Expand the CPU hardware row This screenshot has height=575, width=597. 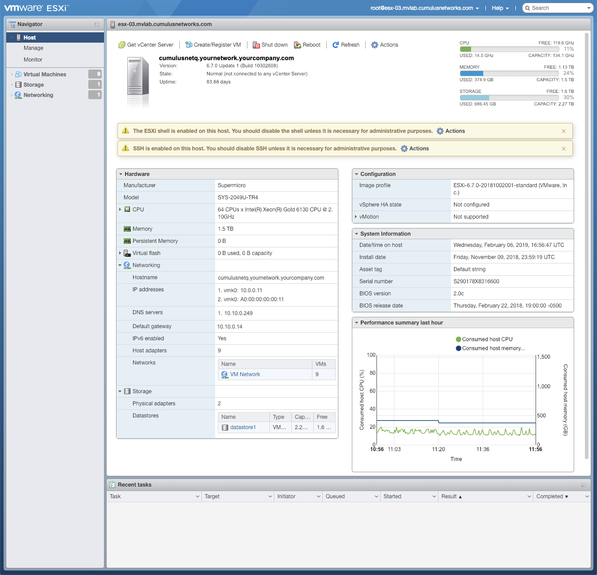(120, 210)
